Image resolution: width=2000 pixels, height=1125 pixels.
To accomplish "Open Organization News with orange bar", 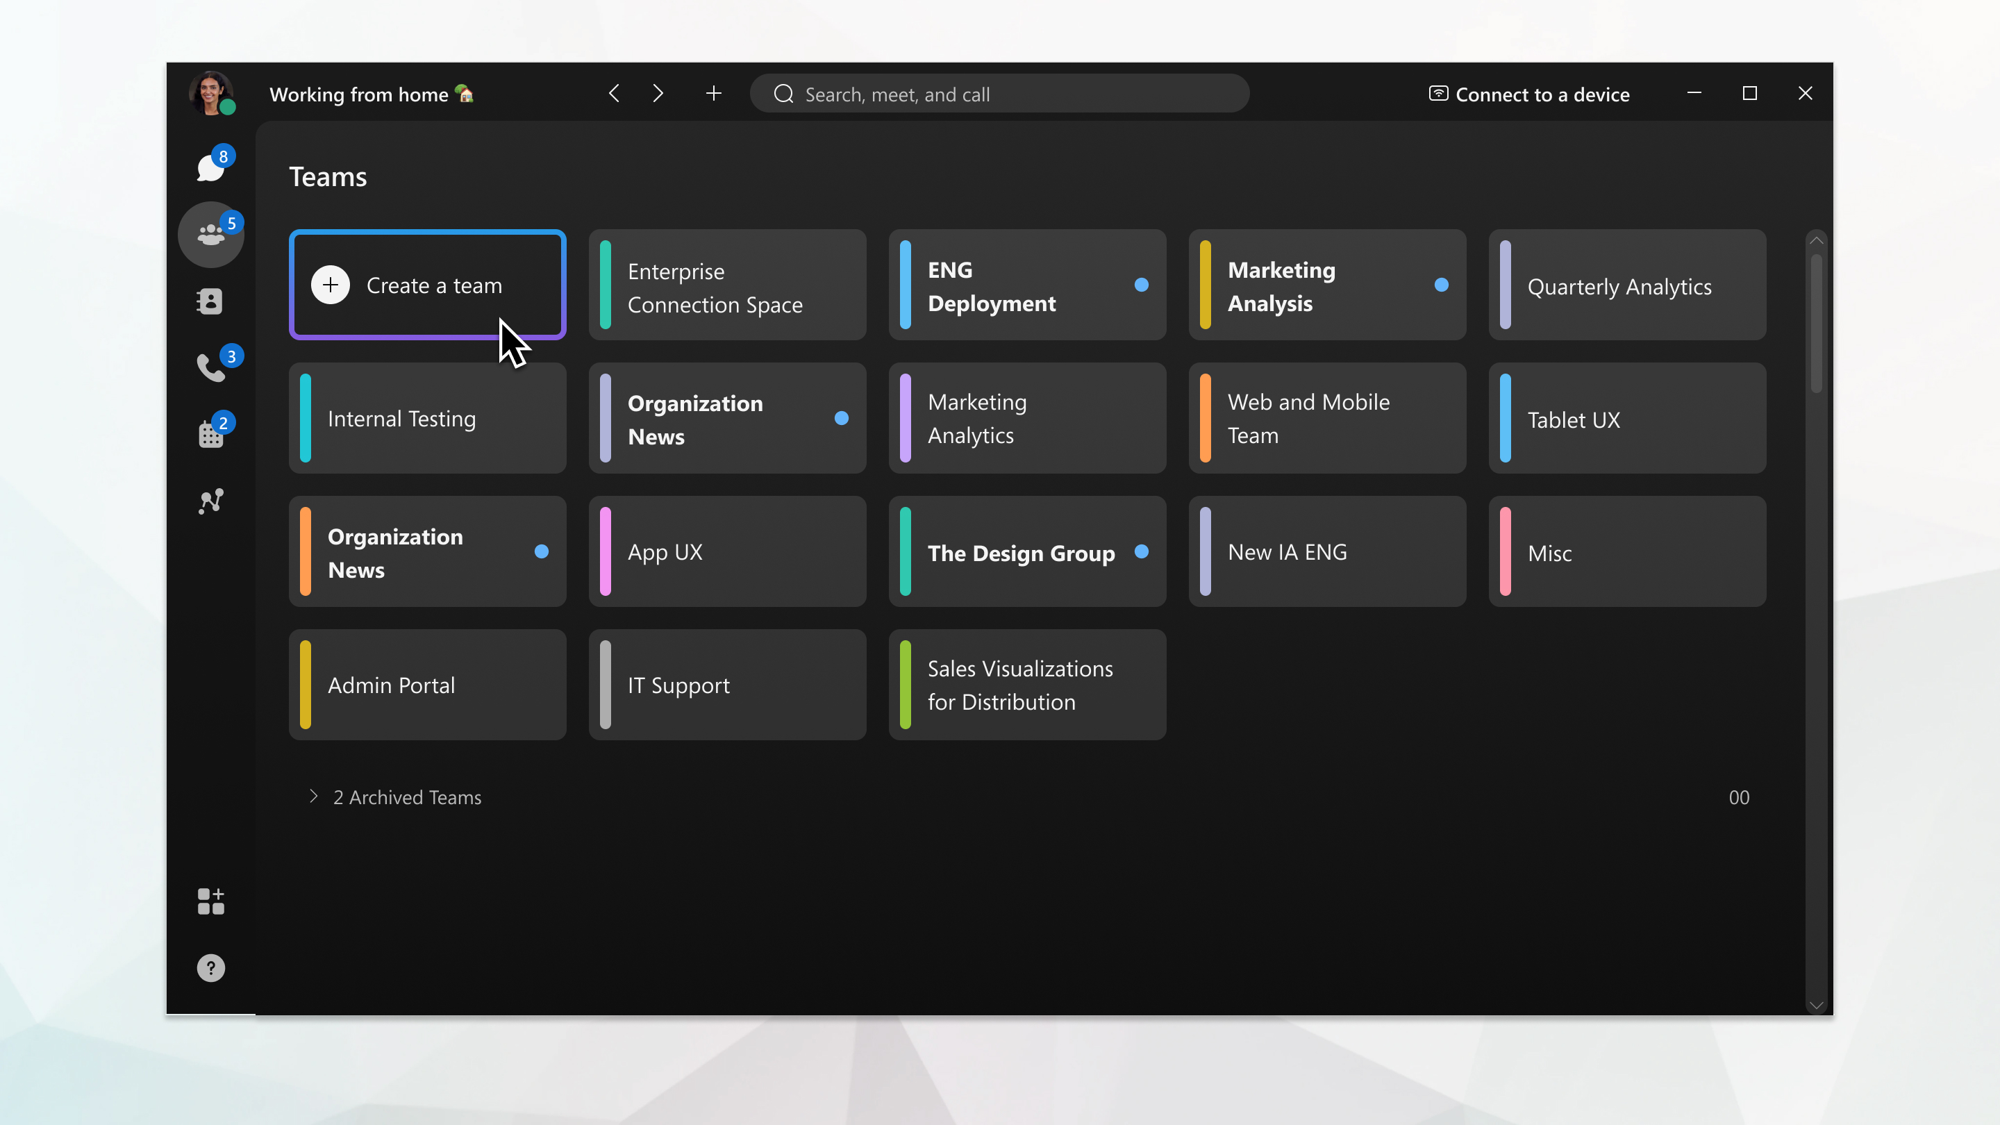I will pyautogui.click(x=427, y=551).
